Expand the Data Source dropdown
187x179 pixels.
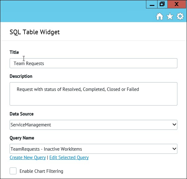[x=93, y=125]
